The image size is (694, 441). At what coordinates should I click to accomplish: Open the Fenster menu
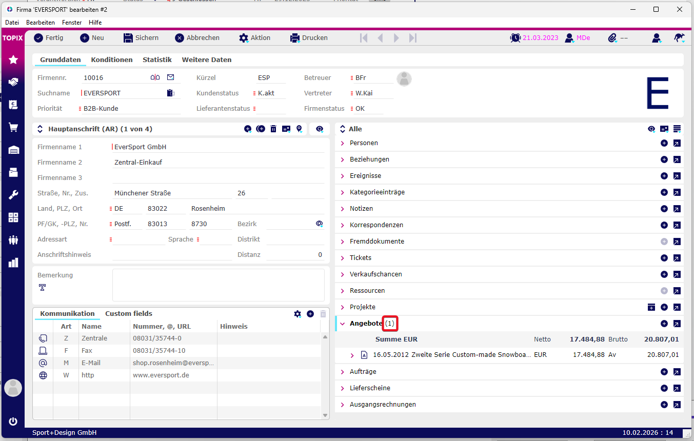tap(72, 23)
